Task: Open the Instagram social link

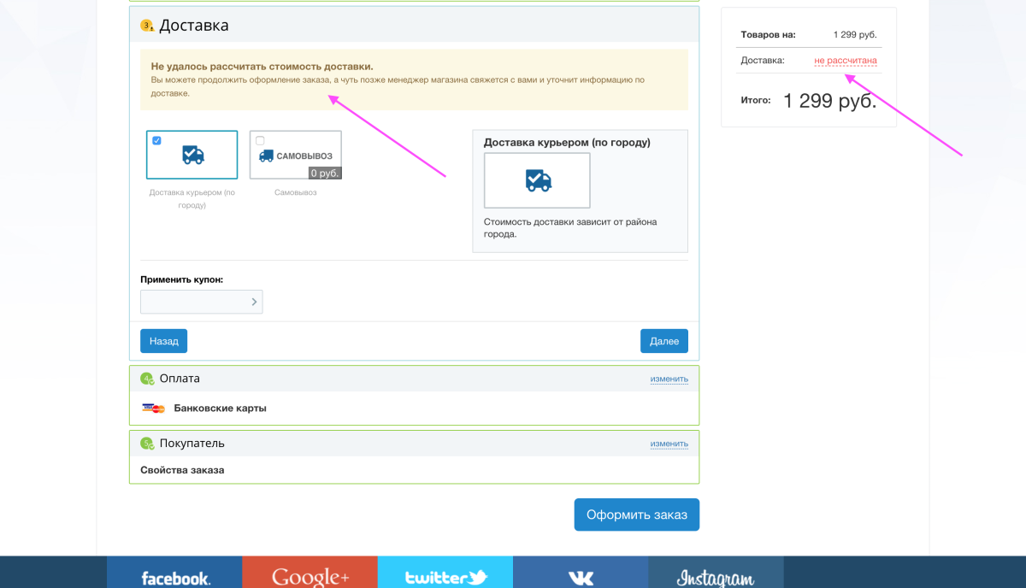Action: click(716, 576)
